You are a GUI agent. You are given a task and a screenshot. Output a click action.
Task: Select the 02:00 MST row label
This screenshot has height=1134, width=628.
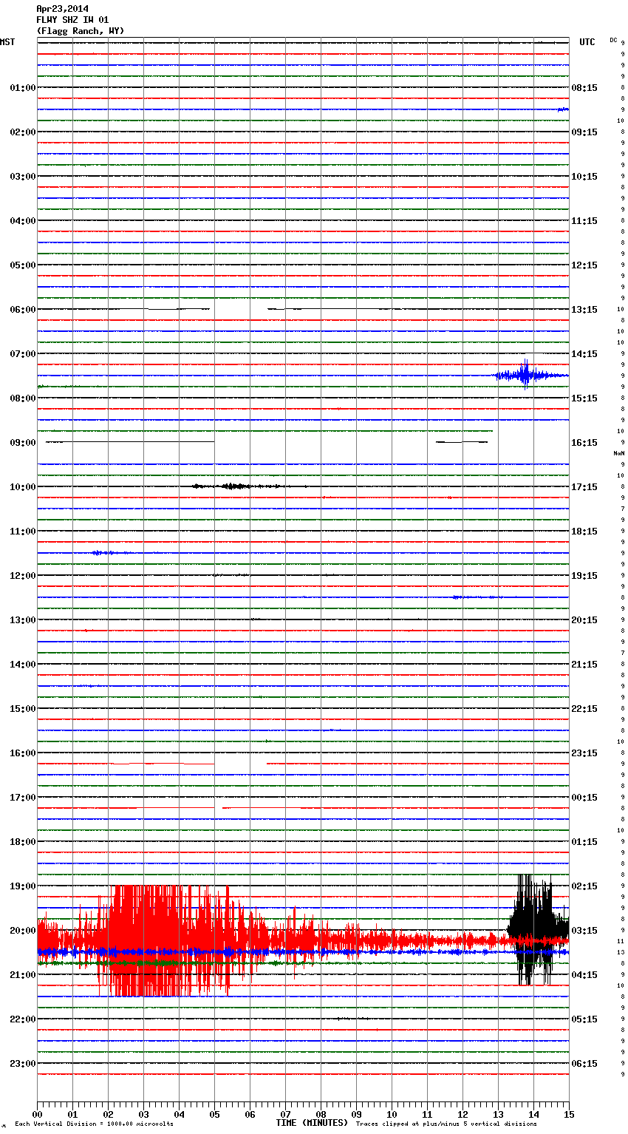22,132
